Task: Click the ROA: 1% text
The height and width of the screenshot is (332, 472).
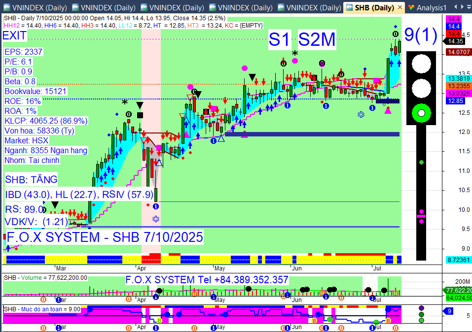Action: tap(21, 111)
